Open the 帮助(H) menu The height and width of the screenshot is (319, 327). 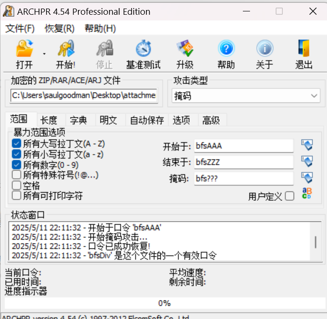click(x=100, y=28)
